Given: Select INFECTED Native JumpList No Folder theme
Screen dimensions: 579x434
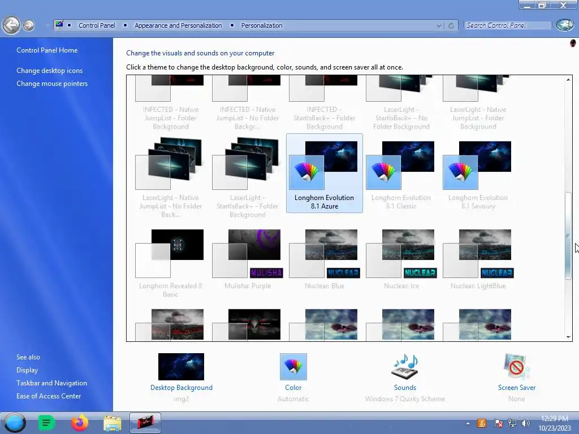Looking at the screenshot, I should point(248,103).
